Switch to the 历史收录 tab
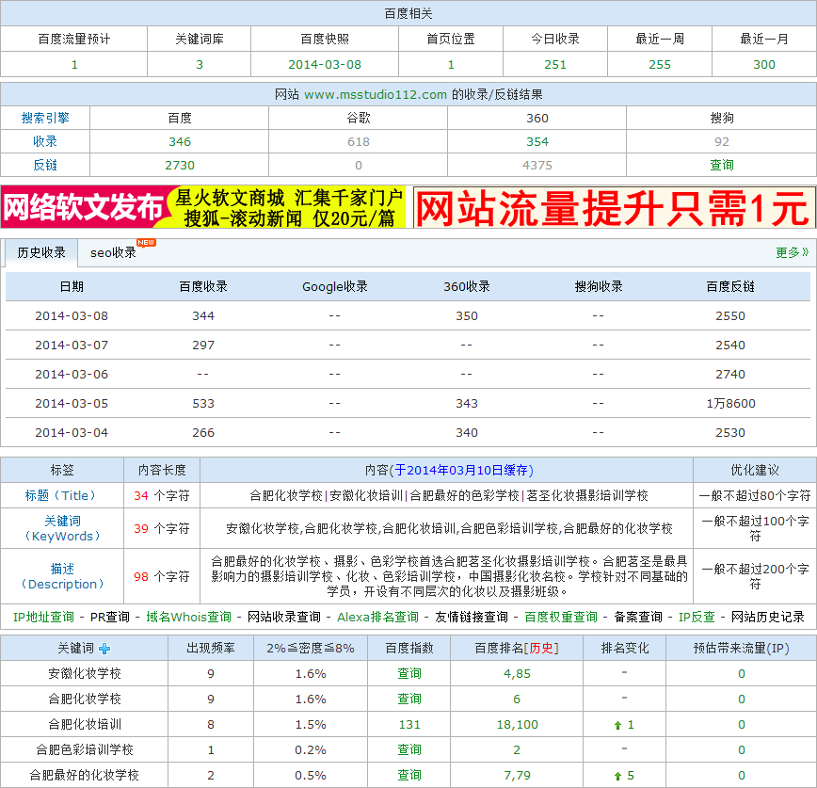817x788 pixels. coord(41,252)
